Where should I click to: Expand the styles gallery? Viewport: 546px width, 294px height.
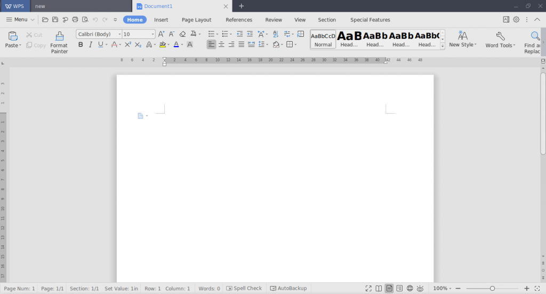(x=443, y=46)
